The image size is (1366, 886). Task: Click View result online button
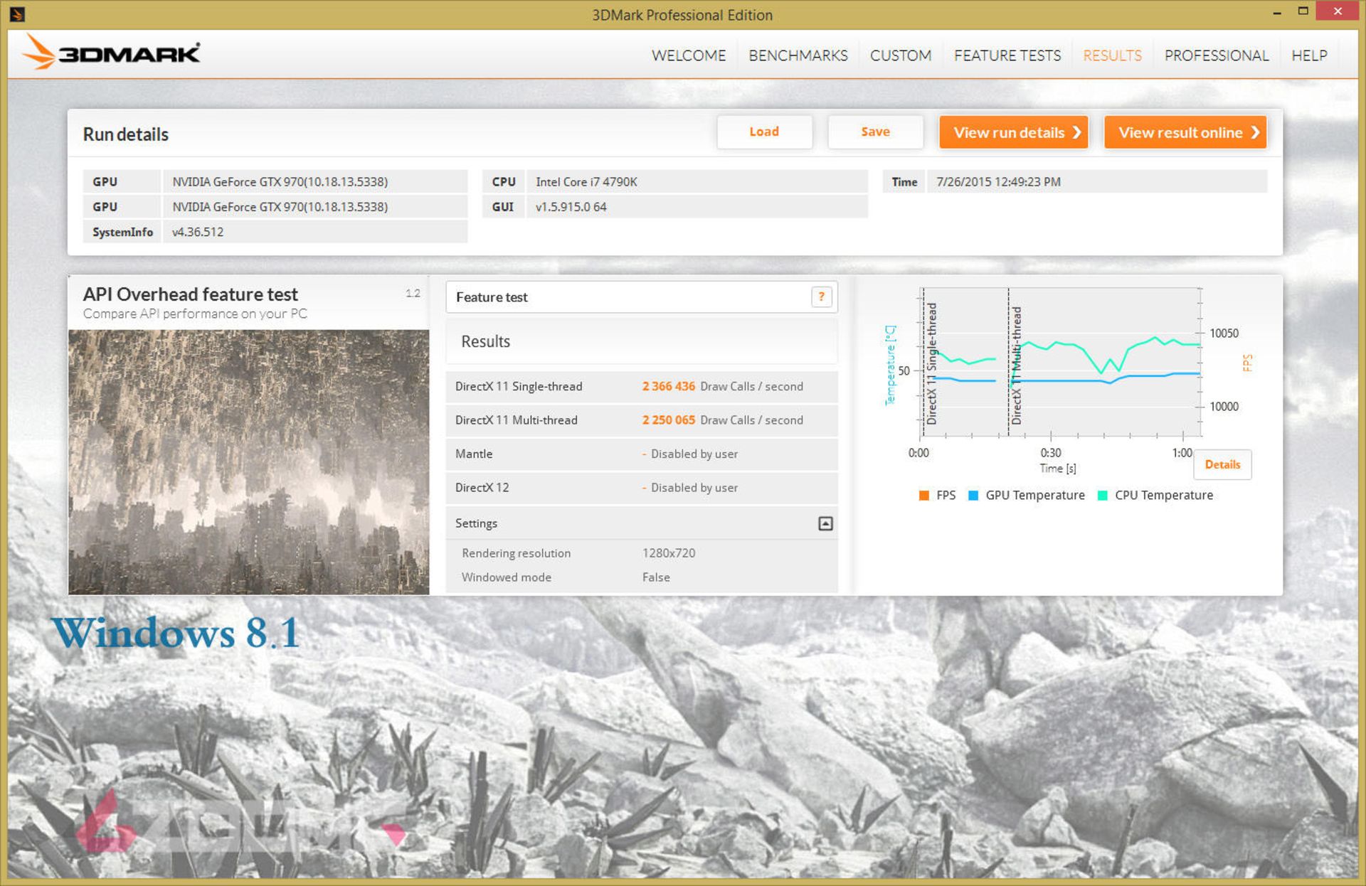[1185, 132]
